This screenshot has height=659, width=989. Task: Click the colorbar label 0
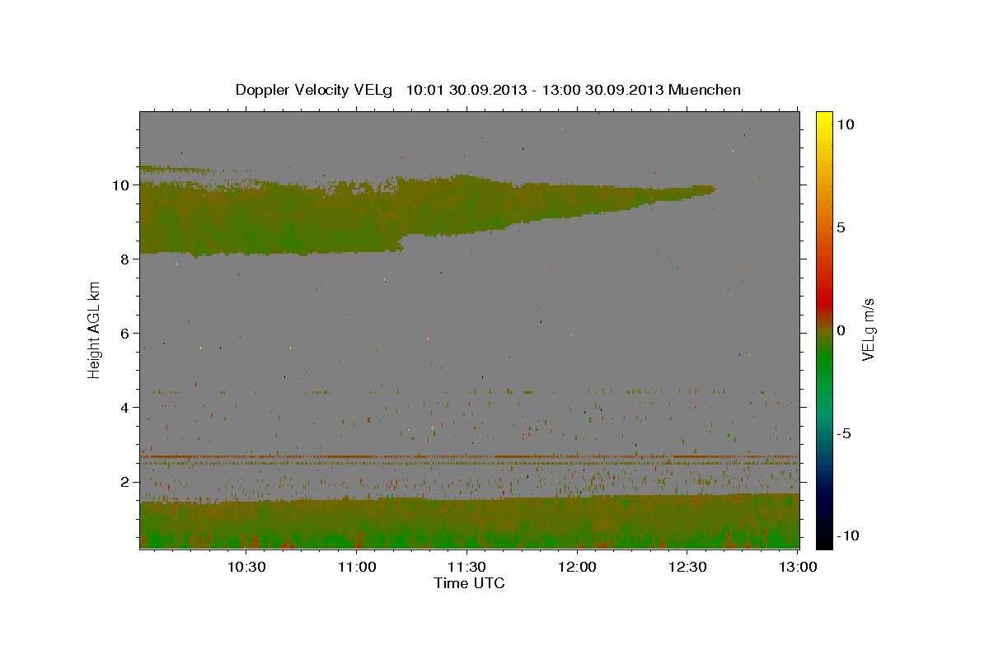841,330
